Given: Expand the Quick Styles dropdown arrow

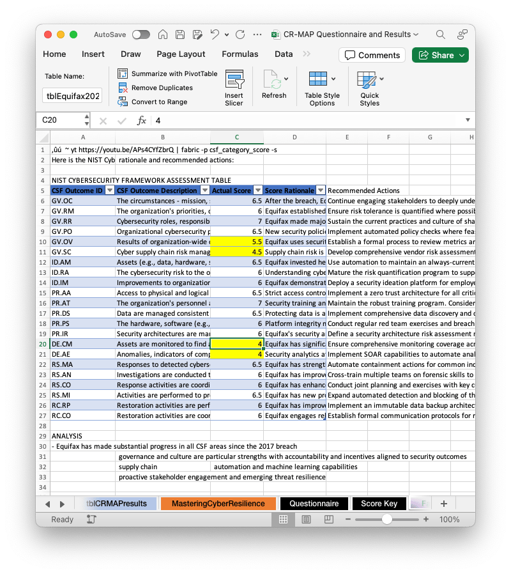Looking at the screenshot, I should point(381,79).
